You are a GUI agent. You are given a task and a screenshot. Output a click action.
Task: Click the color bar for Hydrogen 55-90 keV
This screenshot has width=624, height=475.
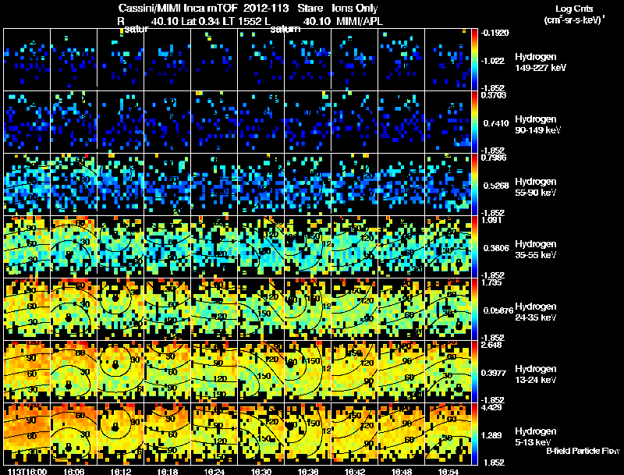point(474,185)
